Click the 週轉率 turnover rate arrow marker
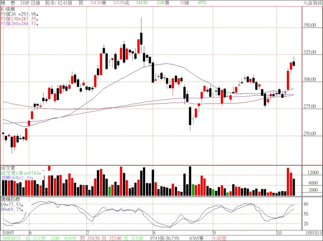The height and width of the screenshot is (241, 323). click(x=32, y=178)
